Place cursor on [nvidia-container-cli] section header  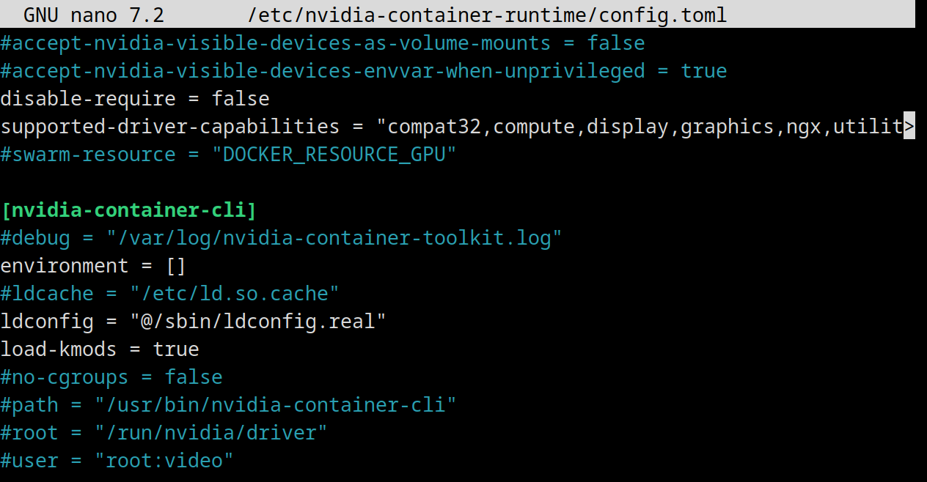pyautogui.click(x=129, y=210)
